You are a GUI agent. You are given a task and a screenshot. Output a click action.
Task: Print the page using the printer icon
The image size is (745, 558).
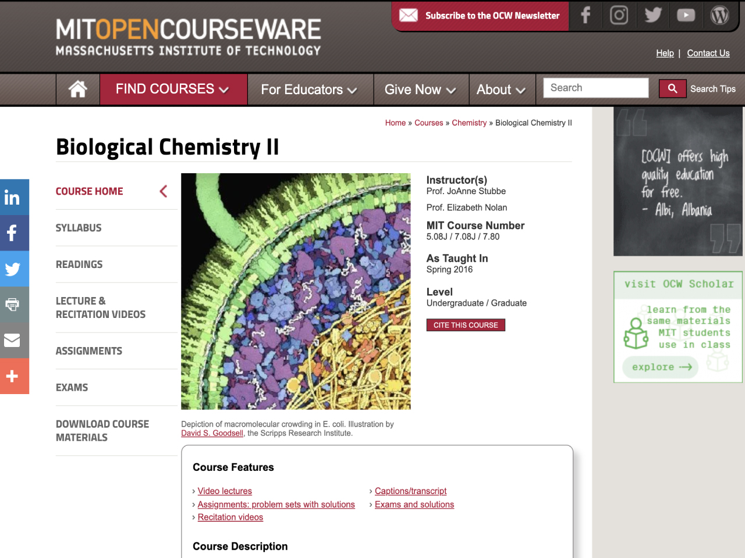(15, 305)
